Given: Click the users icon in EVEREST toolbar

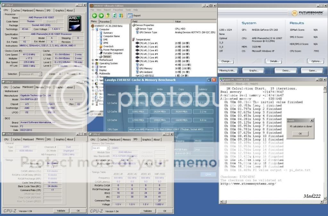Looking at the screenshot, I should (x=121, y=15).
